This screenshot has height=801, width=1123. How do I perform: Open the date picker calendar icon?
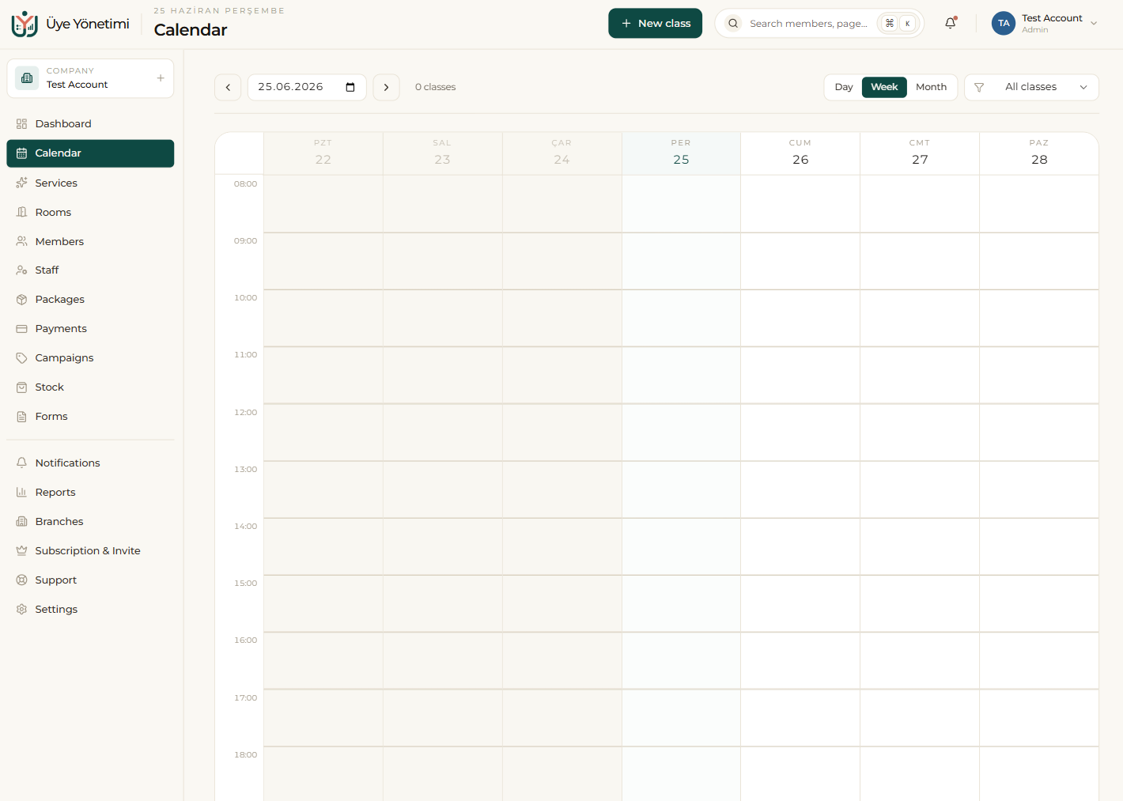350,87
